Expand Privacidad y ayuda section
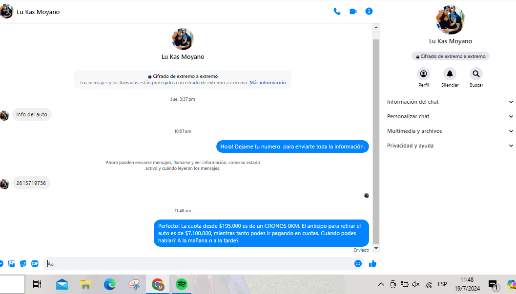 coord(450,146)
